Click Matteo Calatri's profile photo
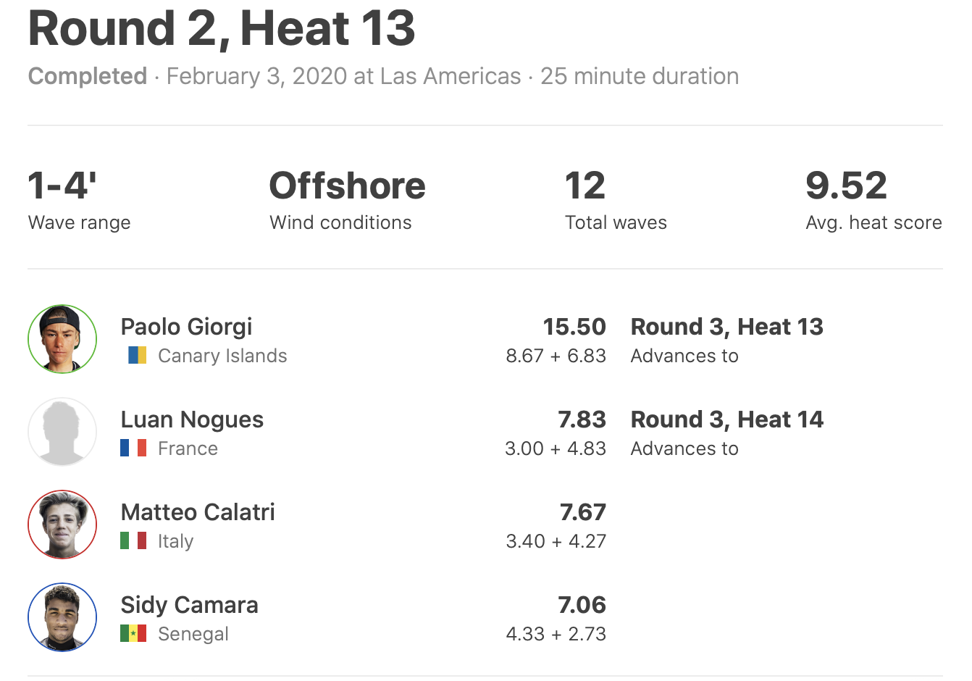 (62, 525)
